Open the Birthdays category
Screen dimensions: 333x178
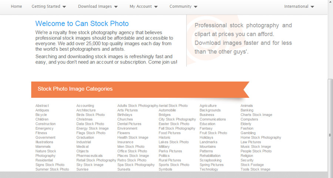[x=125, y=114]
